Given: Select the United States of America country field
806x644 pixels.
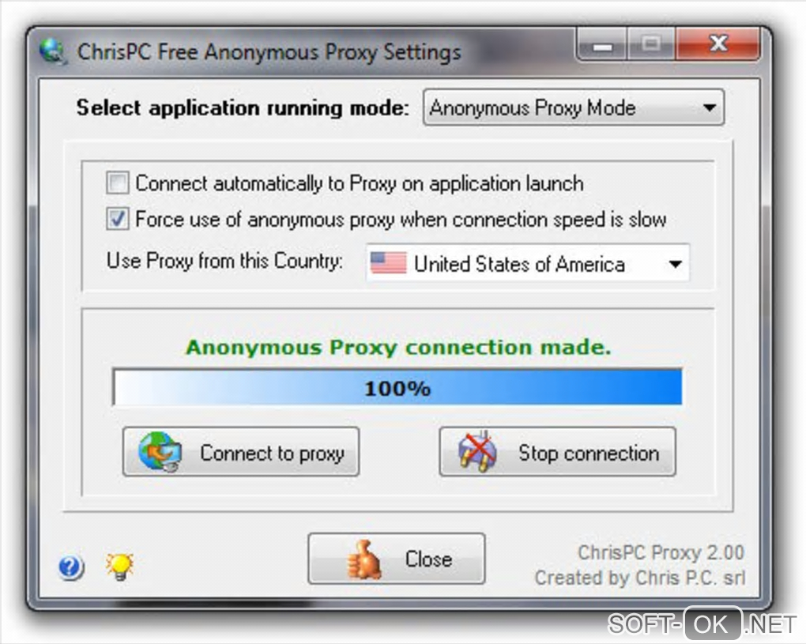Looking at the screenshot, I should [527, 263].
